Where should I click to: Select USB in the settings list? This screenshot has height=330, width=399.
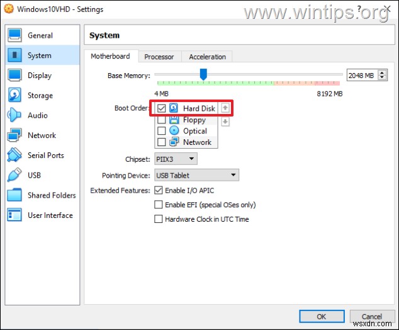[x=43, y=175]
